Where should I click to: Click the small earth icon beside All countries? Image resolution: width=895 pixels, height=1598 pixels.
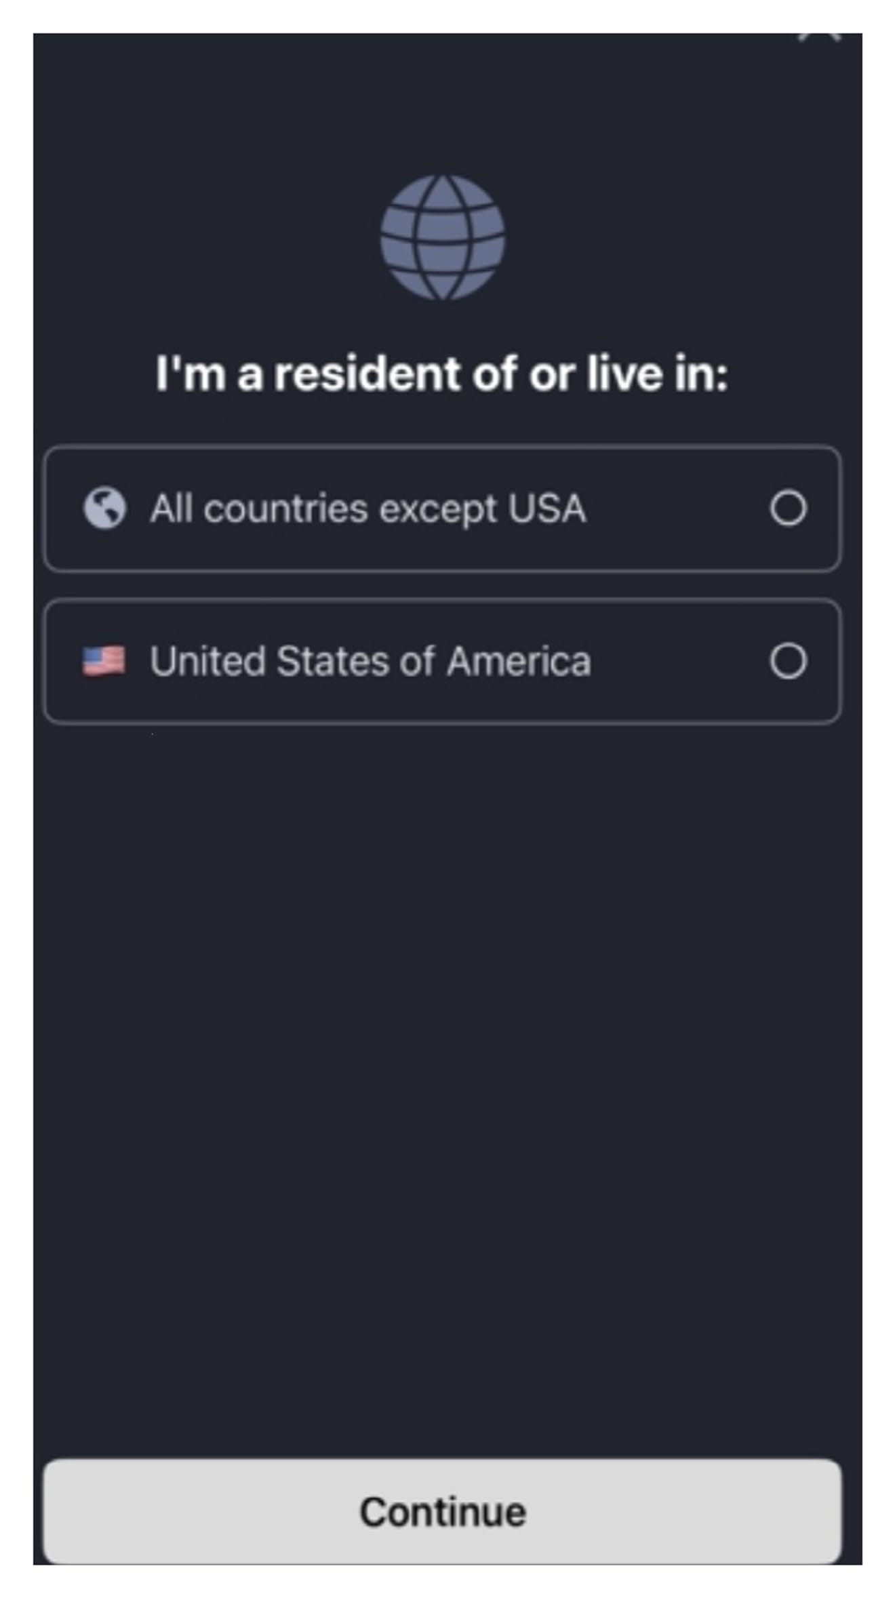coord(104,508)
